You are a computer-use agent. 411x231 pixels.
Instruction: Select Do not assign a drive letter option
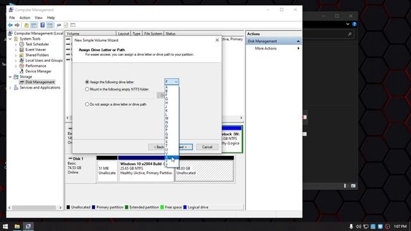click(87, 104)
